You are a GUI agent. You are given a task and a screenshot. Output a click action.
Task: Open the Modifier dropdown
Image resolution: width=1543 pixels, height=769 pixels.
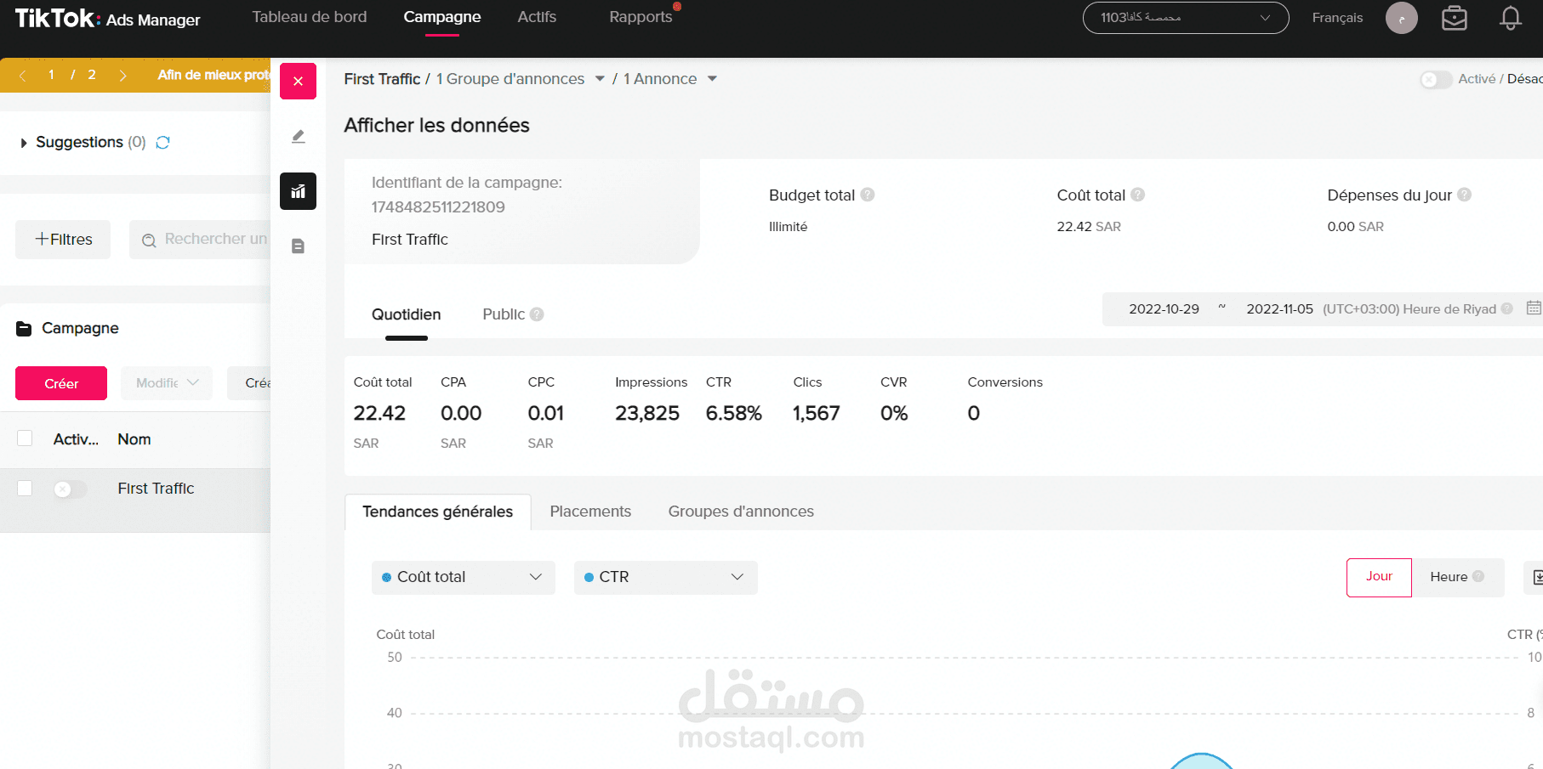(x=167, y=383)
